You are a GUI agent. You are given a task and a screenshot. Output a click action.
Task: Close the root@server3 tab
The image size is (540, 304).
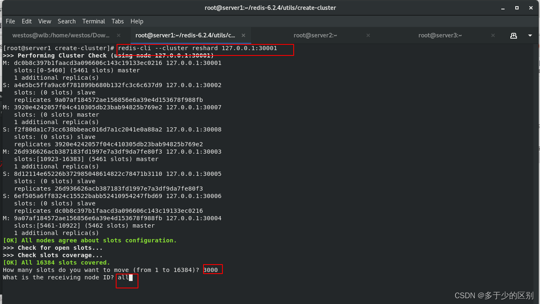493,36
